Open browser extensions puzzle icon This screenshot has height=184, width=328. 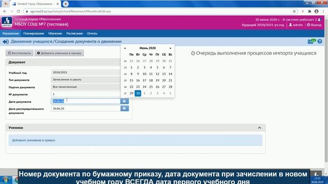point(310,11)
